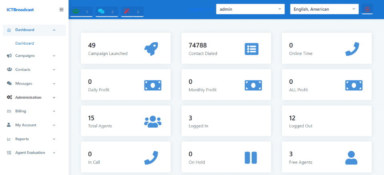Click the Campaigns megaphone icon
384x175 pixels.
pyautogui.click(x=9, y=56)
